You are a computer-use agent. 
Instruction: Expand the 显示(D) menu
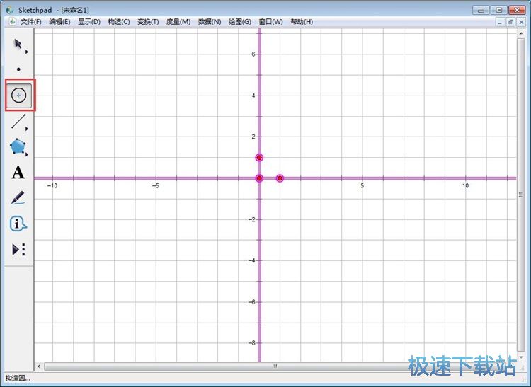[89, 22]
